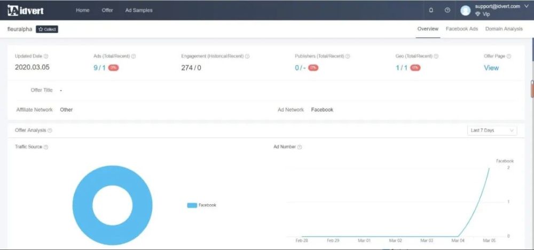Viewport: 534px width, 250px height.
Task: Click the Feb 28 axis label
Action: click(x=302, y=240)
